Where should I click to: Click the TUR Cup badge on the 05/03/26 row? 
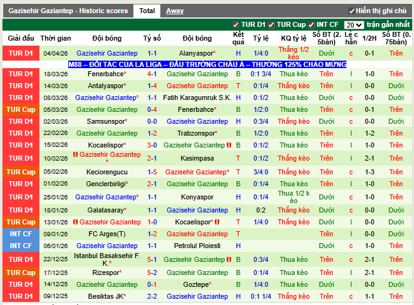point(21,109)
